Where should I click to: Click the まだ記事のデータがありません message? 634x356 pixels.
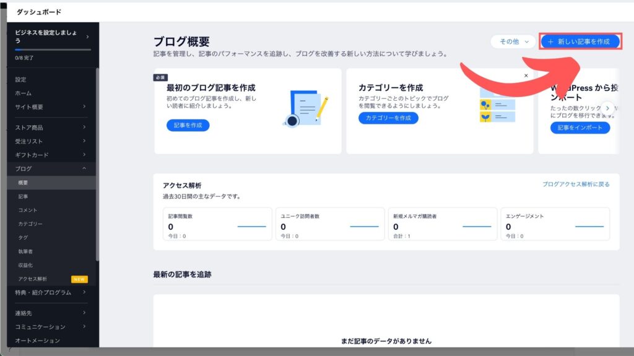click(386, 341)
